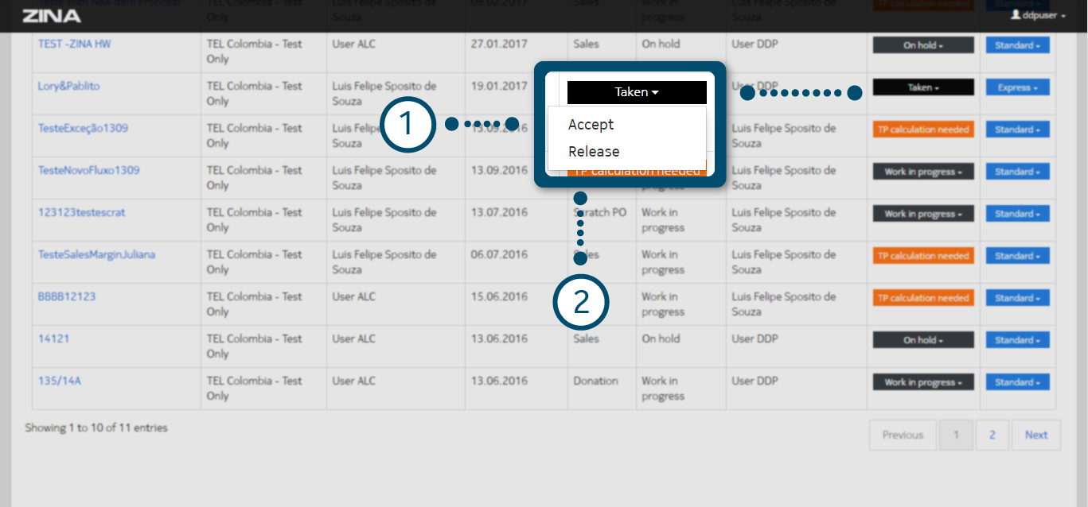Choose Release from the Taken dropdown menu
This screenshot has height=507, width=1088.
pos(594,152)
